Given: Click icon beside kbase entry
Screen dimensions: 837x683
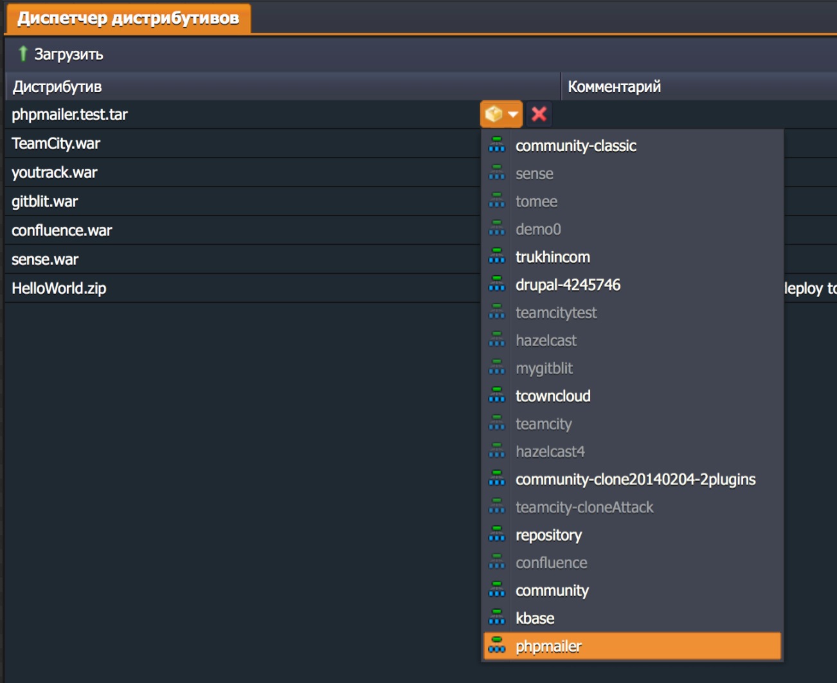Looking at the screenshot, I should click(497, 617).
